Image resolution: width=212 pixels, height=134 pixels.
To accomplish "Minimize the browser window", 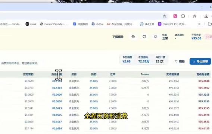I will [x=202, y=7].
